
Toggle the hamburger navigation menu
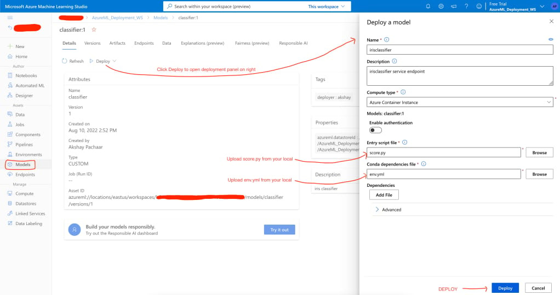click(x=10, y=17)
